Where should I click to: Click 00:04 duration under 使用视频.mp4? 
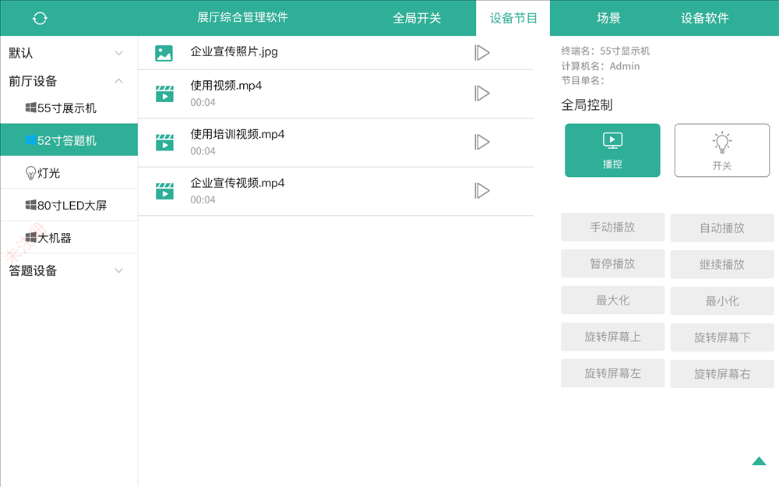click(203, 102)
